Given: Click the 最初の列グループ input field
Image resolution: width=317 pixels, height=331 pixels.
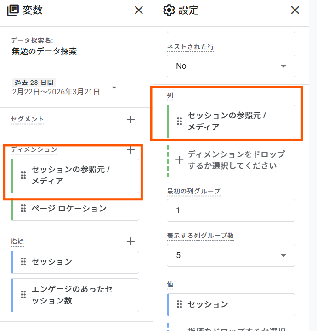Looking at the screenshot, I should click(231, 210).
